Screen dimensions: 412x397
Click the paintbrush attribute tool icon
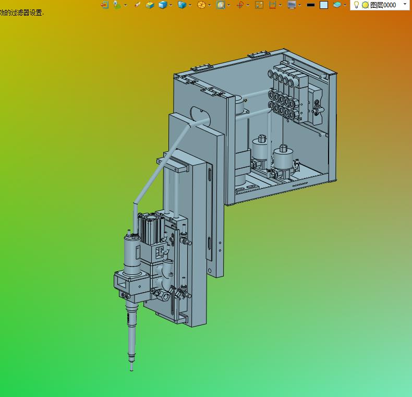(137, 5)
